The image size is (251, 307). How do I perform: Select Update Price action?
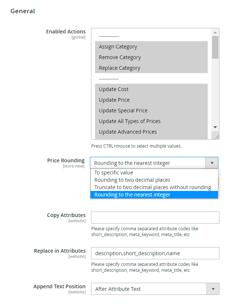click(x=114, y=100)
